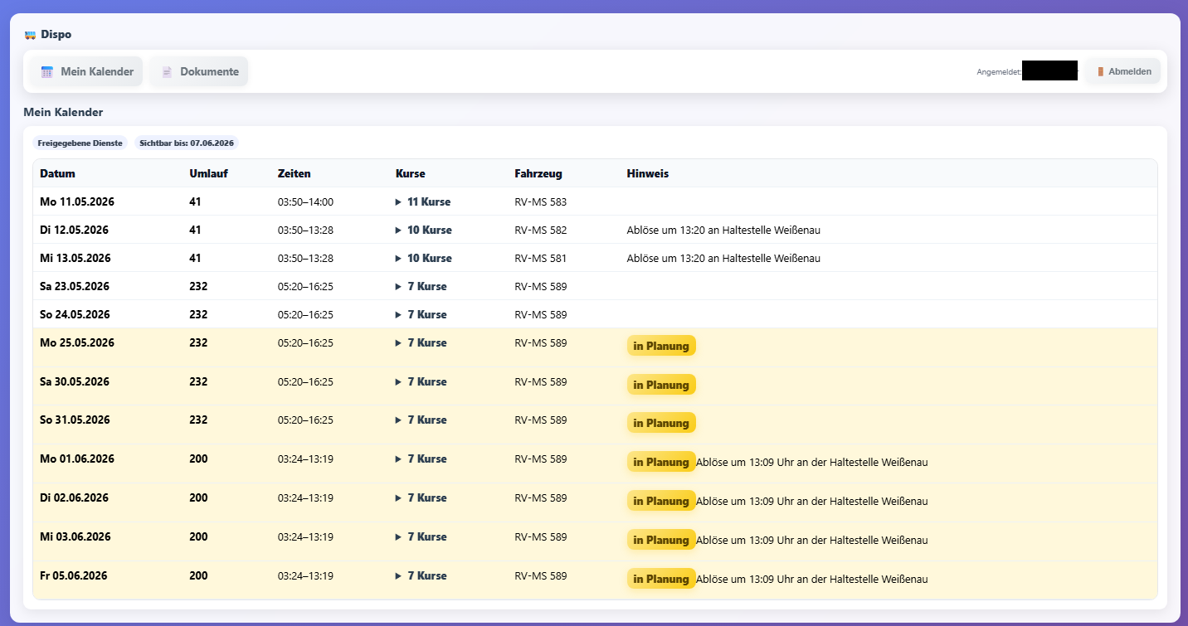Screen dimensions: 1188x626
Task: Click Ablöse um 13:09 note for Mi 03.06.2026
Action: 811,540
